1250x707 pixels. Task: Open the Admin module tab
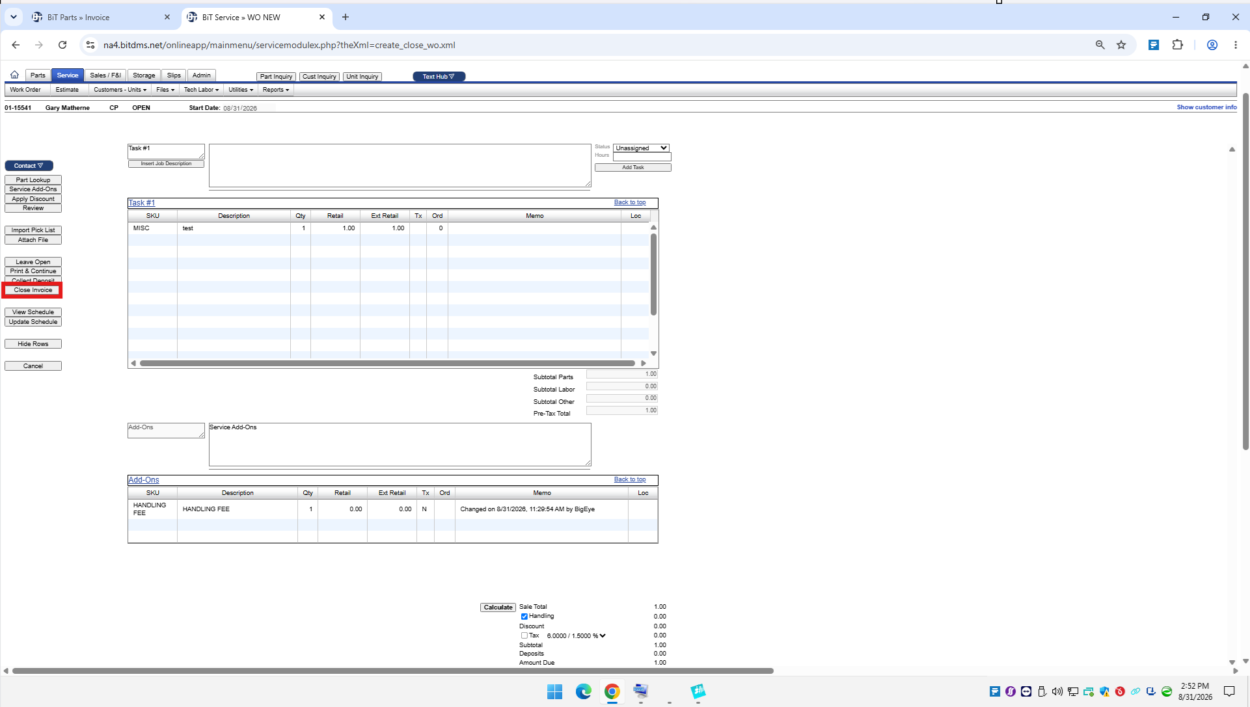(x=201, y=75)
